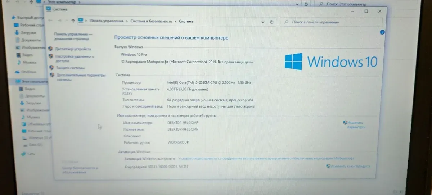Viewport: 432px width, 195px height.
Task: Expand breadcrumb arrow after Панель управления
Action: tap(127, 21)
